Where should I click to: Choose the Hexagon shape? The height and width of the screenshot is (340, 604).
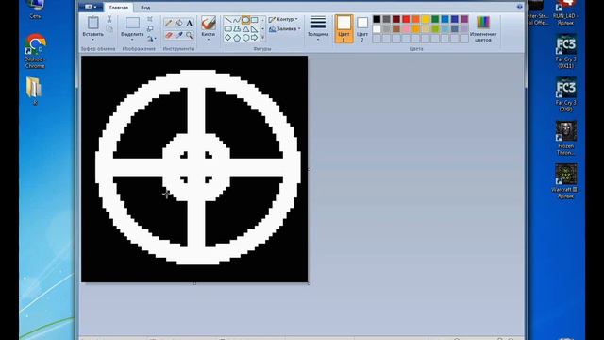click(245, 38)
